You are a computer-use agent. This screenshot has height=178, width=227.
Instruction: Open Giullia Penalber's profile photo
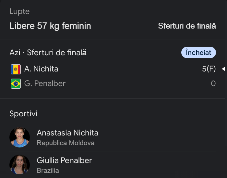[x=19, y=164]
